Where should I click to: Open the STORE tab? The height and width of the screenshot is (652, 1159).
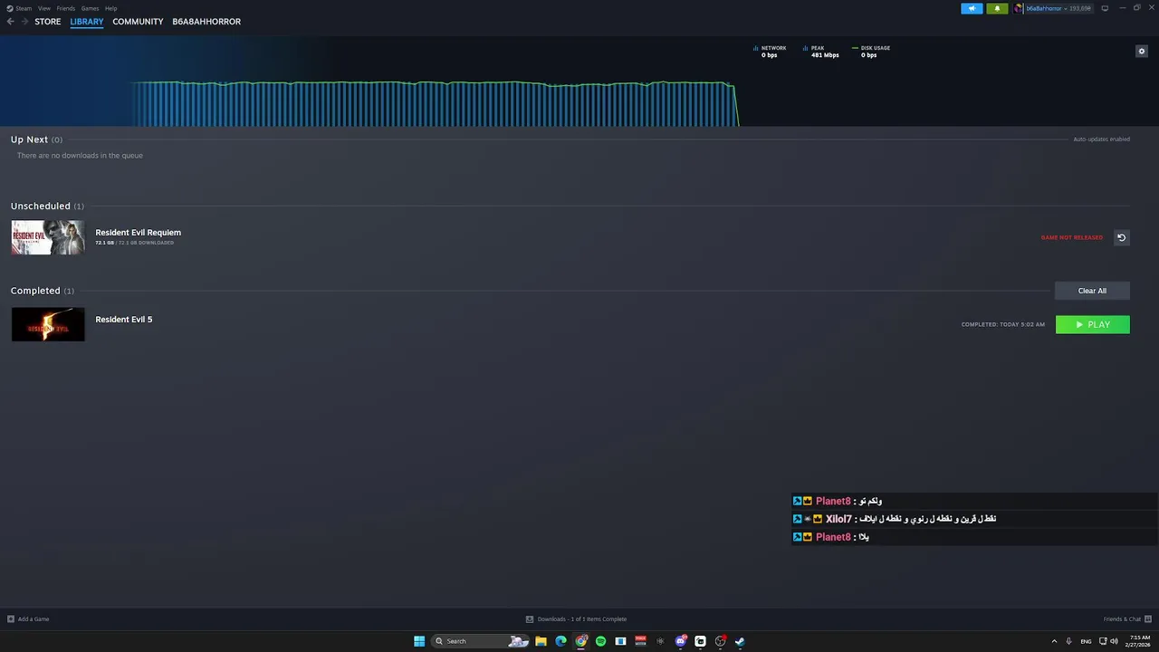point(48,22)
